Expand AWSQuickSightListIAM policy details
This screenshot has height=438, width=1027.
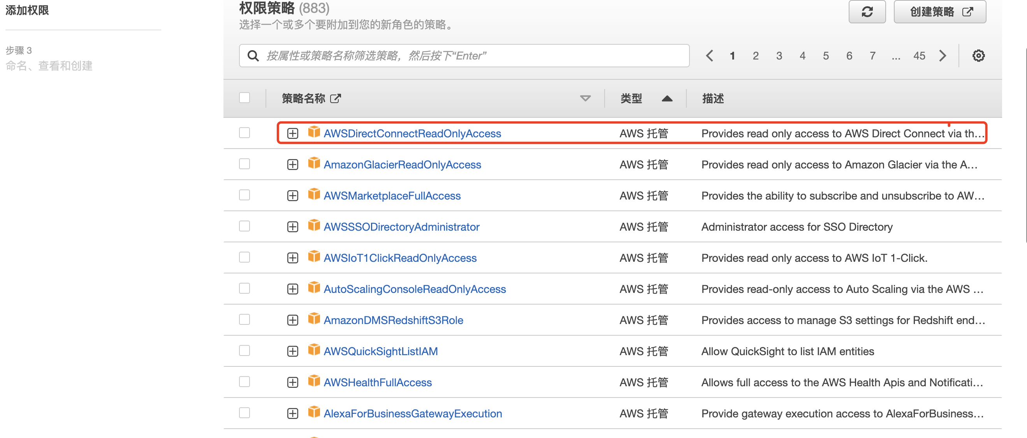293,351
